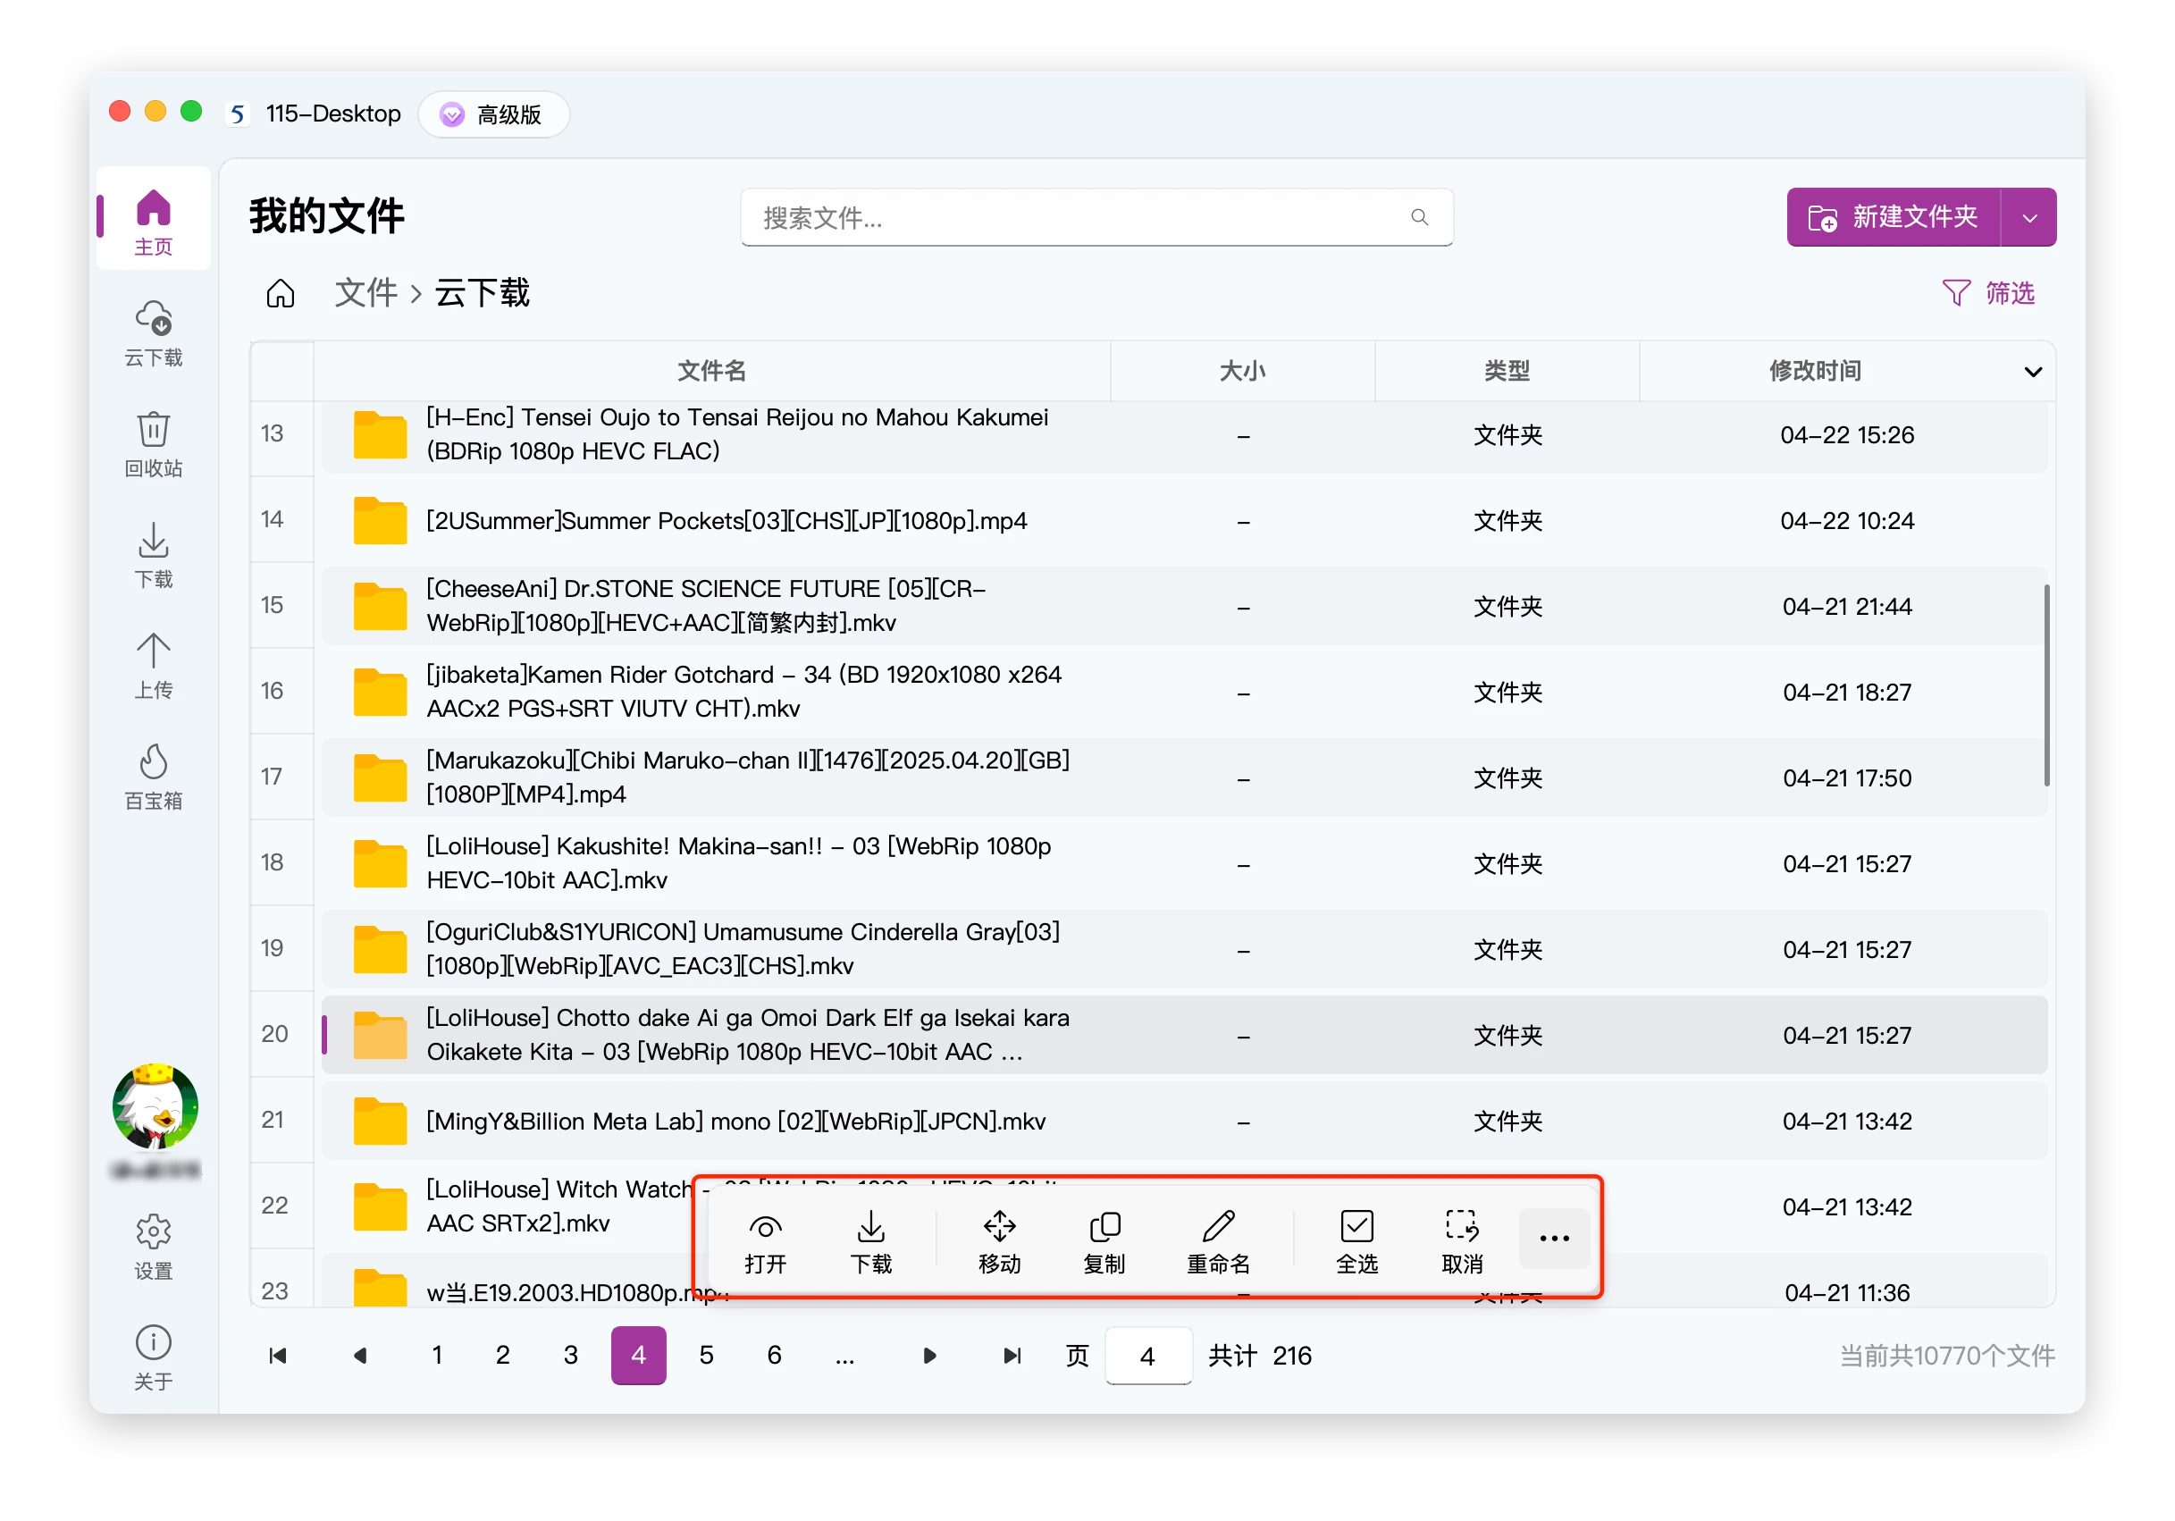Click the home breadcrumb icon
The width and height of the screenshot is (2175, 1521).
pyautogui.click(x=281, y=294)
